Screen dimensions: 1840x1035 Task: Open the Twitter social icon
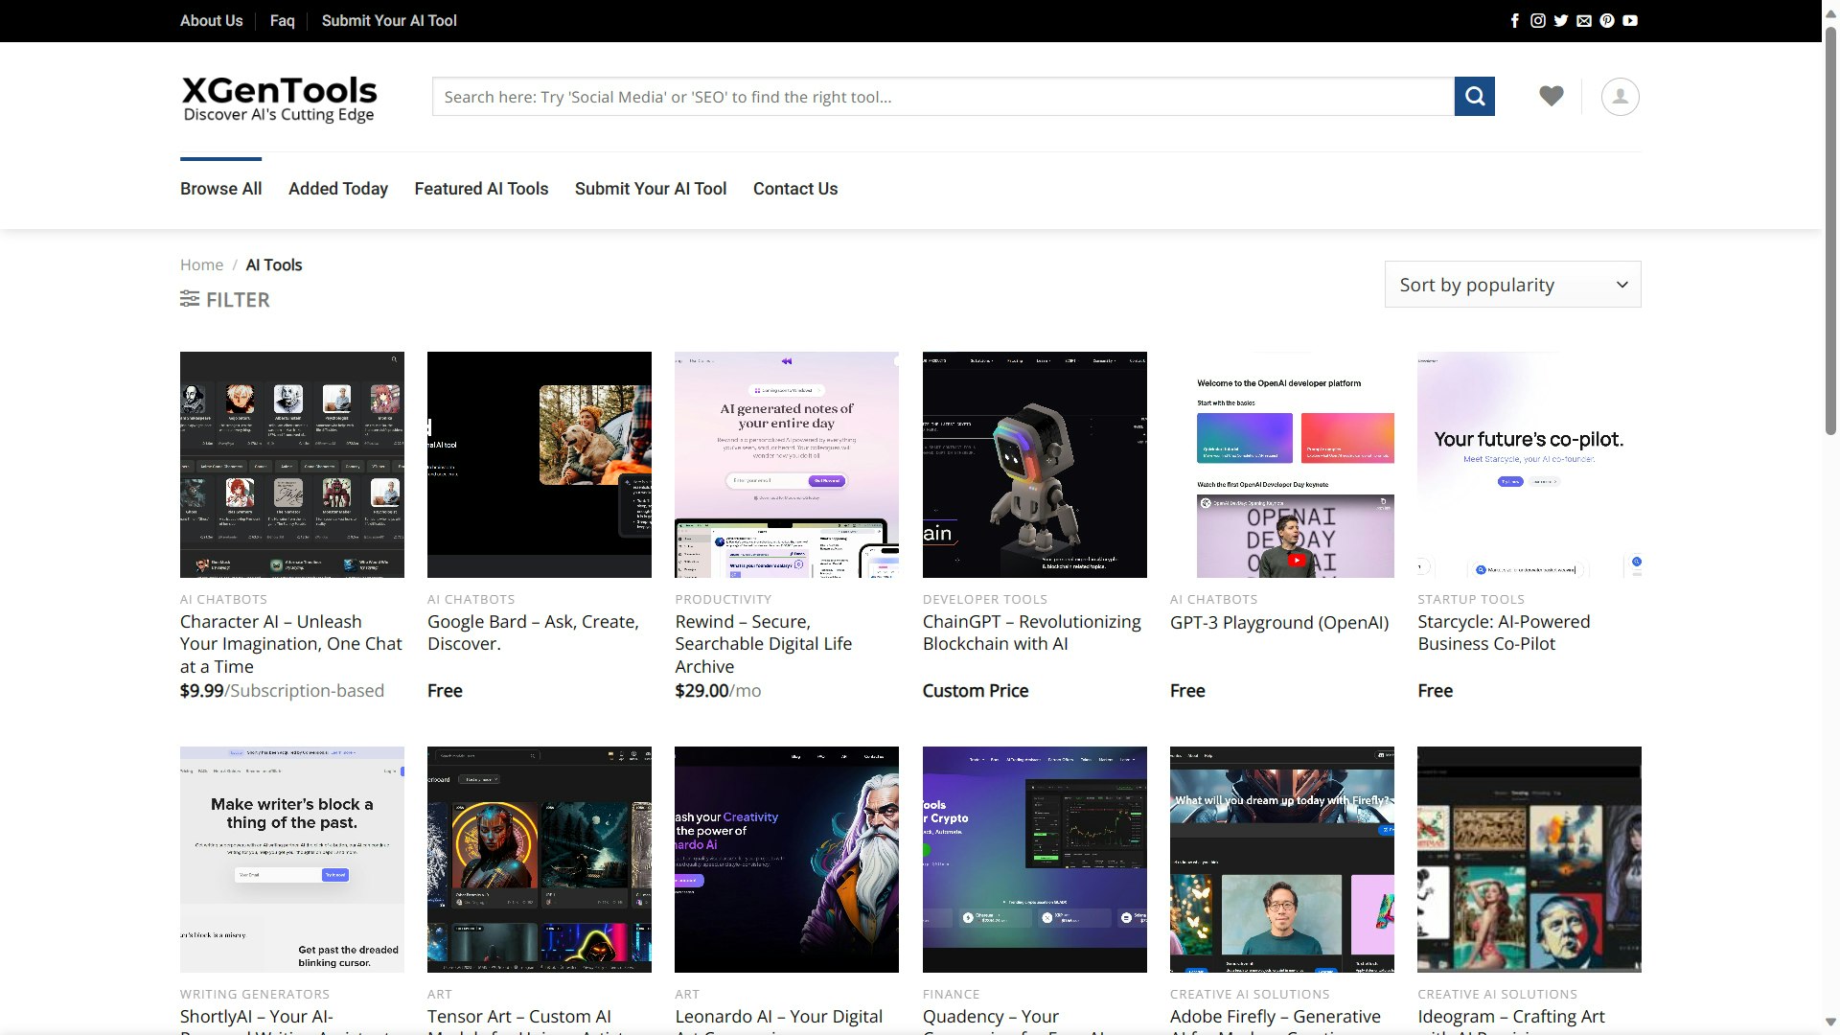click(1560, 20)
